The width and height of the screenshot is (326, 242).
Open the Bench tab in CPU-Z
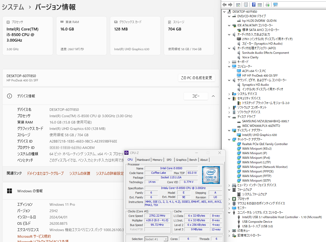point(193,160)
